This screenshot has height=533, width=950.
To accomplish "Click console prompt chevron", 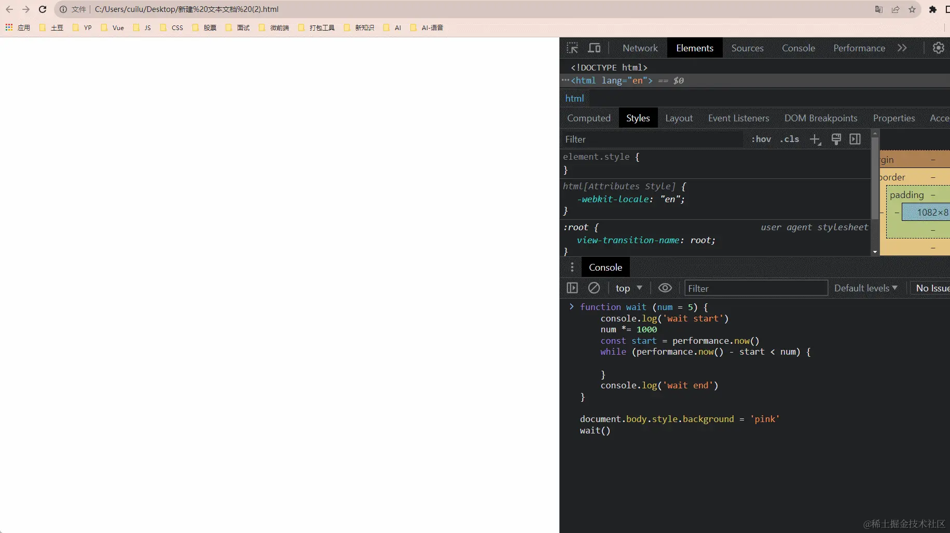I will 571,306.
